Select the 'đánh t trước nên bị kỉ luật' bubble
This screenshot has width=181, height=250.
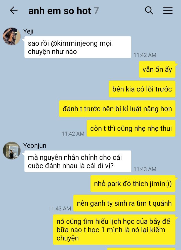pyautogui.click(x=117, y=109)
